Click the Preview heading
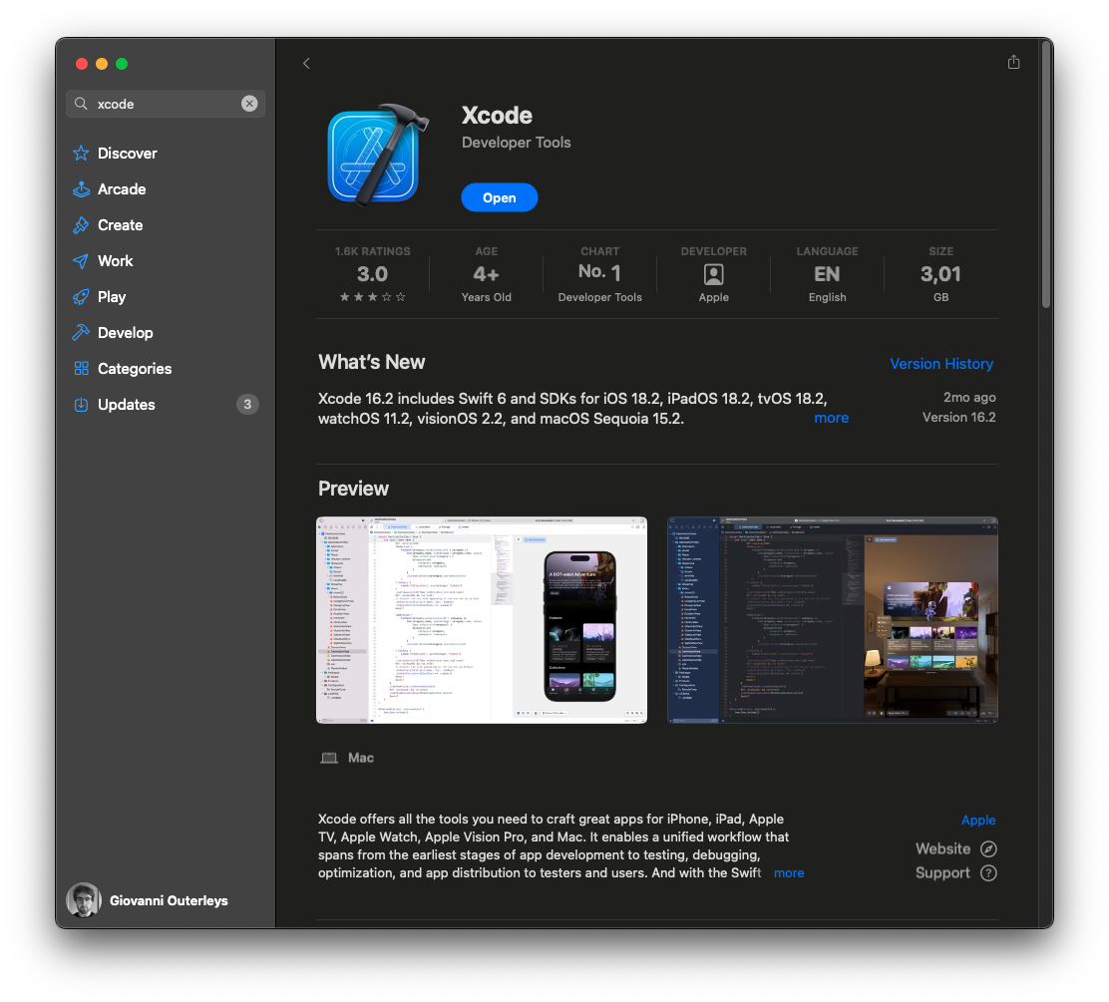Viewport: 1109px width, 1002px height. [x=354, y=489]
